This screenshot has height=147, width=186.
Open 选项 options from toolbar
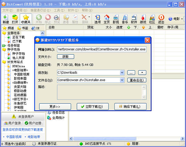(x=98, y=19)
